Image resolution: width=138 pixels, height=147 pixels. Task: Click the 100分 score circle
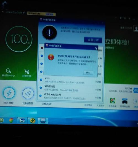coord(19,39)
